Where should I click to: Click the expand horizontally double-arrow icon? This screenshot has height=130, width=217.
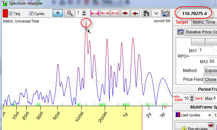[105, 13]
